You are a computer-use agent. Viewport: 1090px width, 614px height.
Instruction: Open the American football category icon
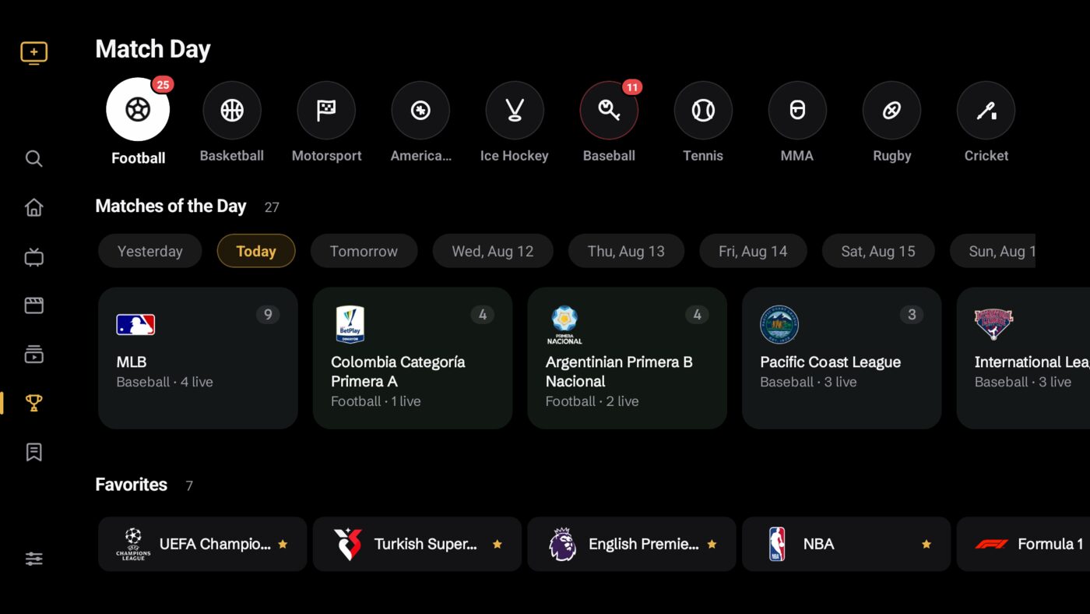click(x=420, y=111)
